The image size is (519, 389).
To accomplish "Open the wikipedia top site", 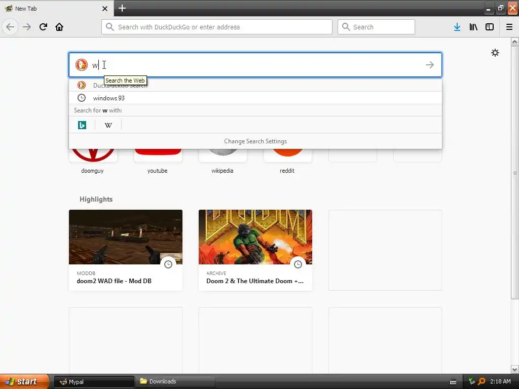I will (223, 162).
